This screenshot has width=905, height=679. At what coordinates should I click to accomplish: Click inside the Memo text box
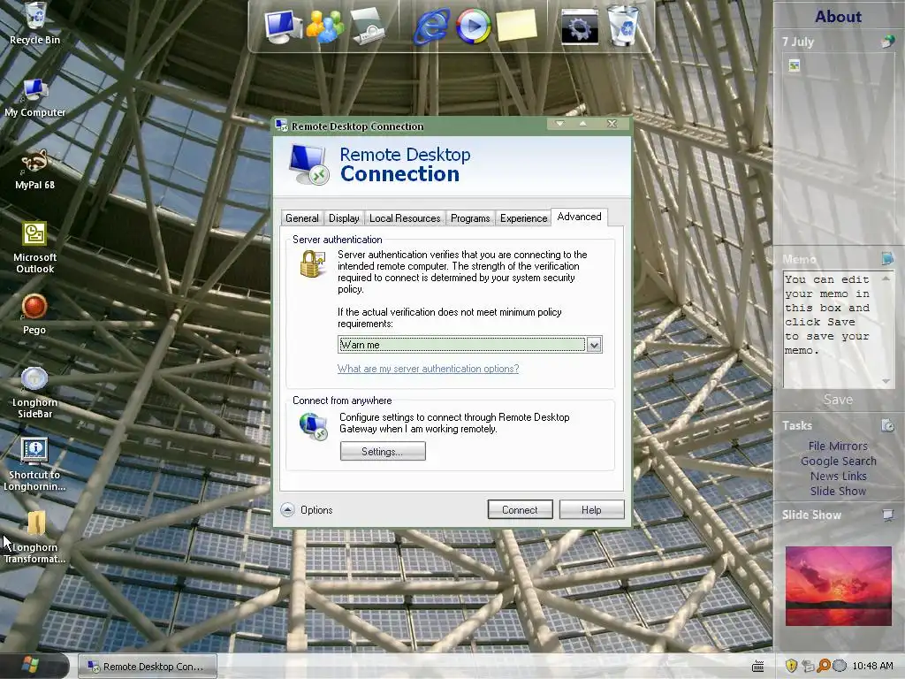click(x=831, y=330)
